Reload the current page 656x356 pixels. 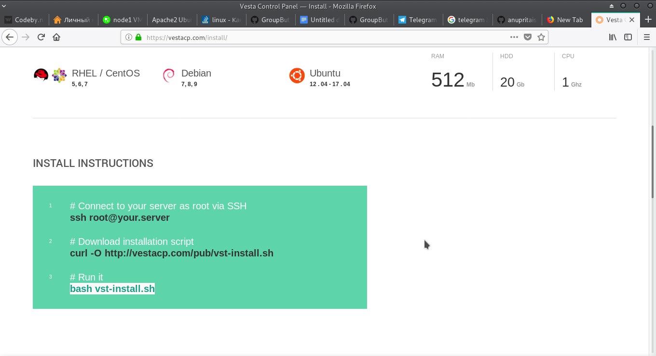41,37
